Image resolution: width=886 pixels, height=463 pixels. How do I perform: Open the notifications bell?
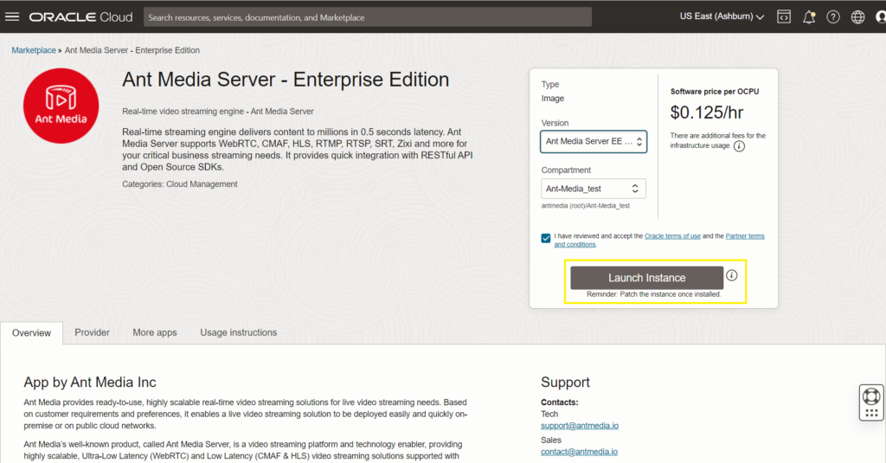point(809,17)
